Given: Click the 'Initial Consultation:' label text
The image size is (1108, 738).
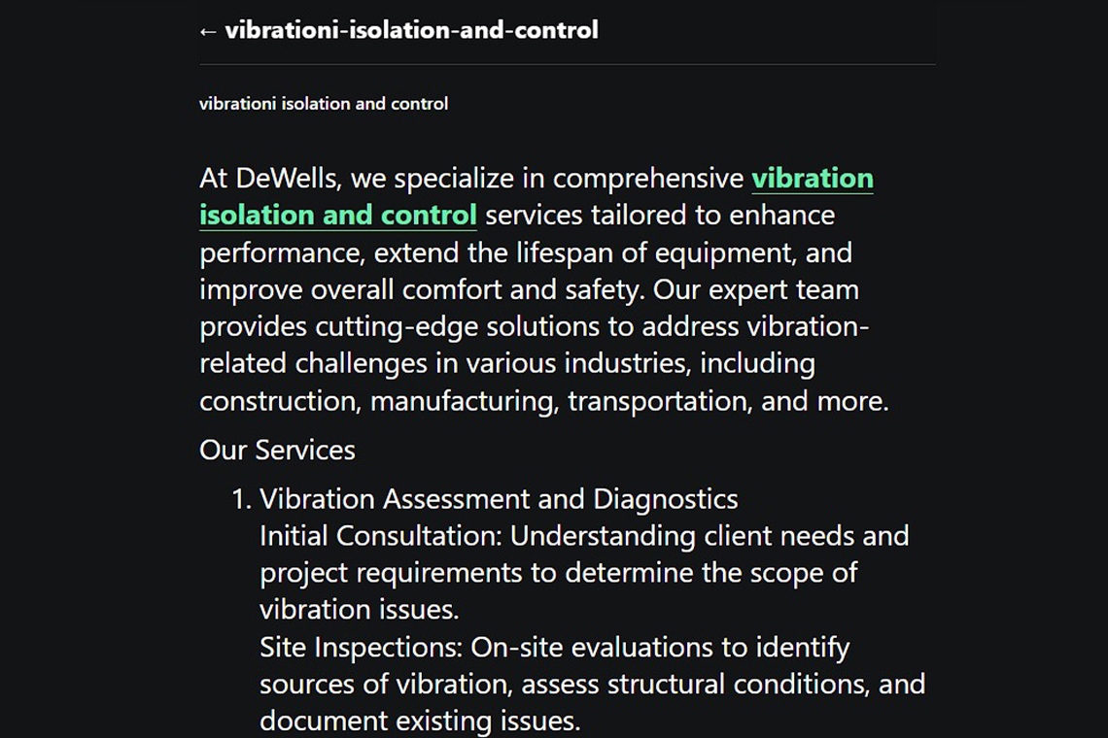Looking at the screenshot, I should coord(381,536).
